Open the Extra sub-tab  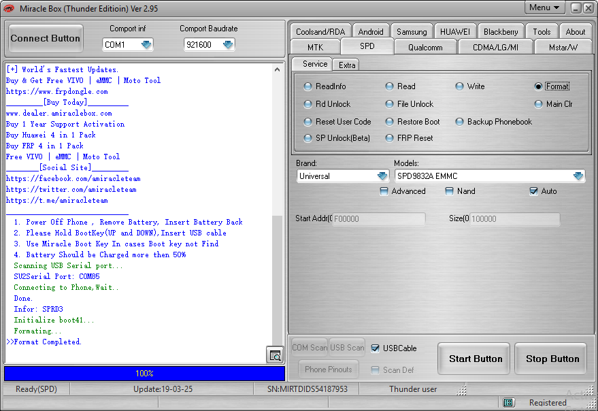346,65
